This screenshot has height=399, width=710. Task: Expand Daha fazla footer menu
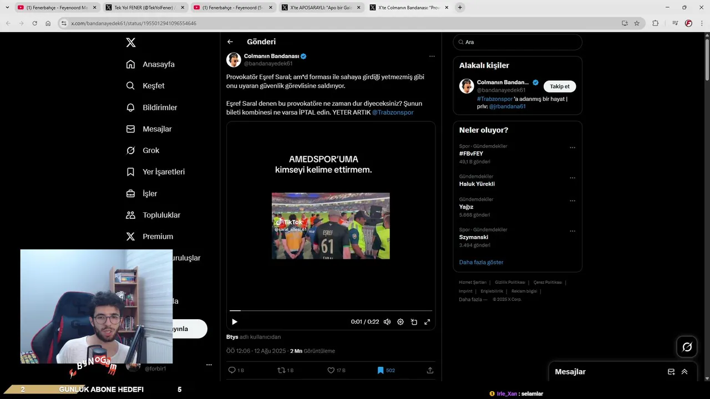tap(473, 300)
